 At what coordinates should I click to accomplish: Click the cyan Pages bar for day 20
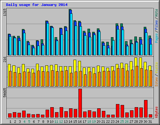pos(99,43)
